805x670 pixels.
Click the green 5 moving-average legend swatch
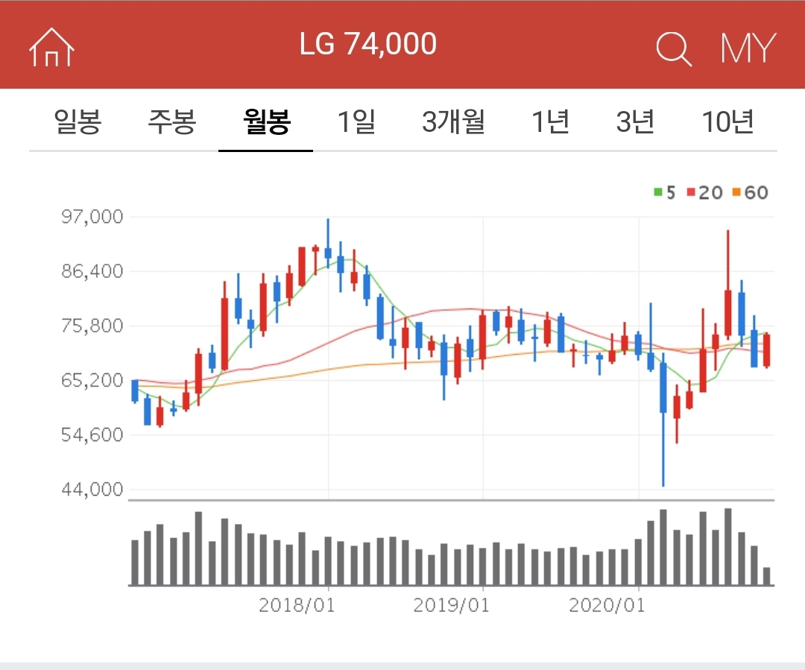tap(657, 192)
